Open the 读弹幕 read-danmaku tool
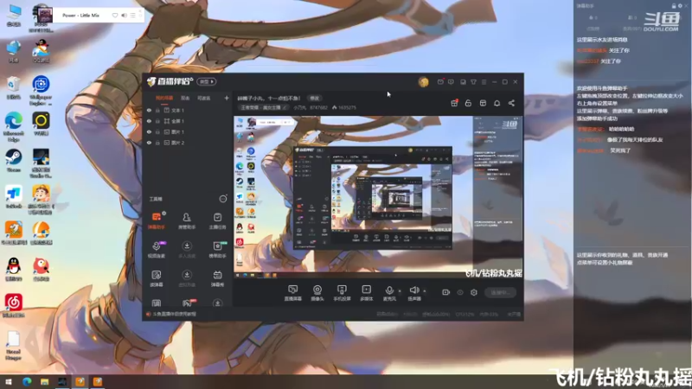Viewport: 692px width, 389px height. coord(157,278)
